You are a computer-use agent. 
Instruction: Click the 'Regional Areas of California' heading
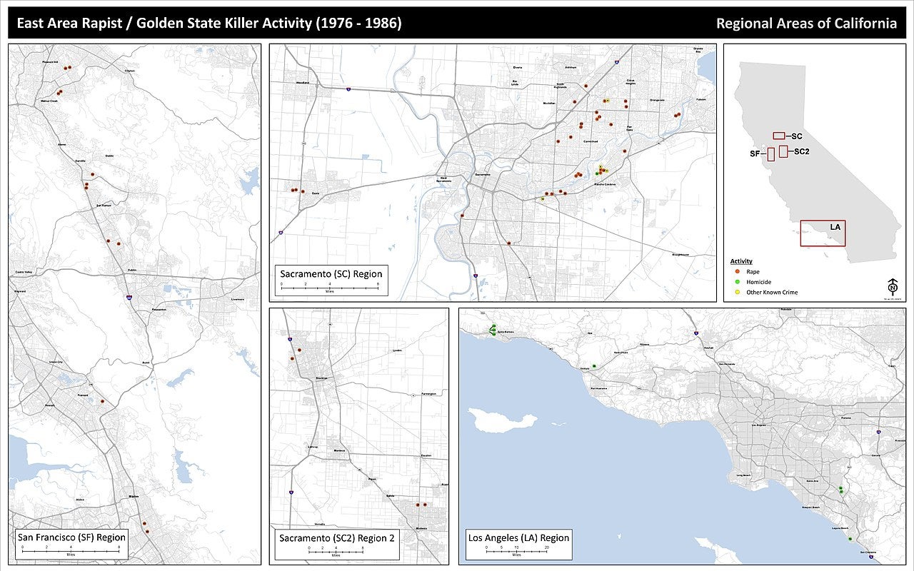[x=806, y=23]
